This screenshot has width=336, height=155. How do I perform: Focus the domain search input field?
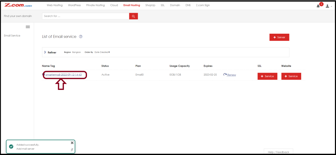click(86, 16)
